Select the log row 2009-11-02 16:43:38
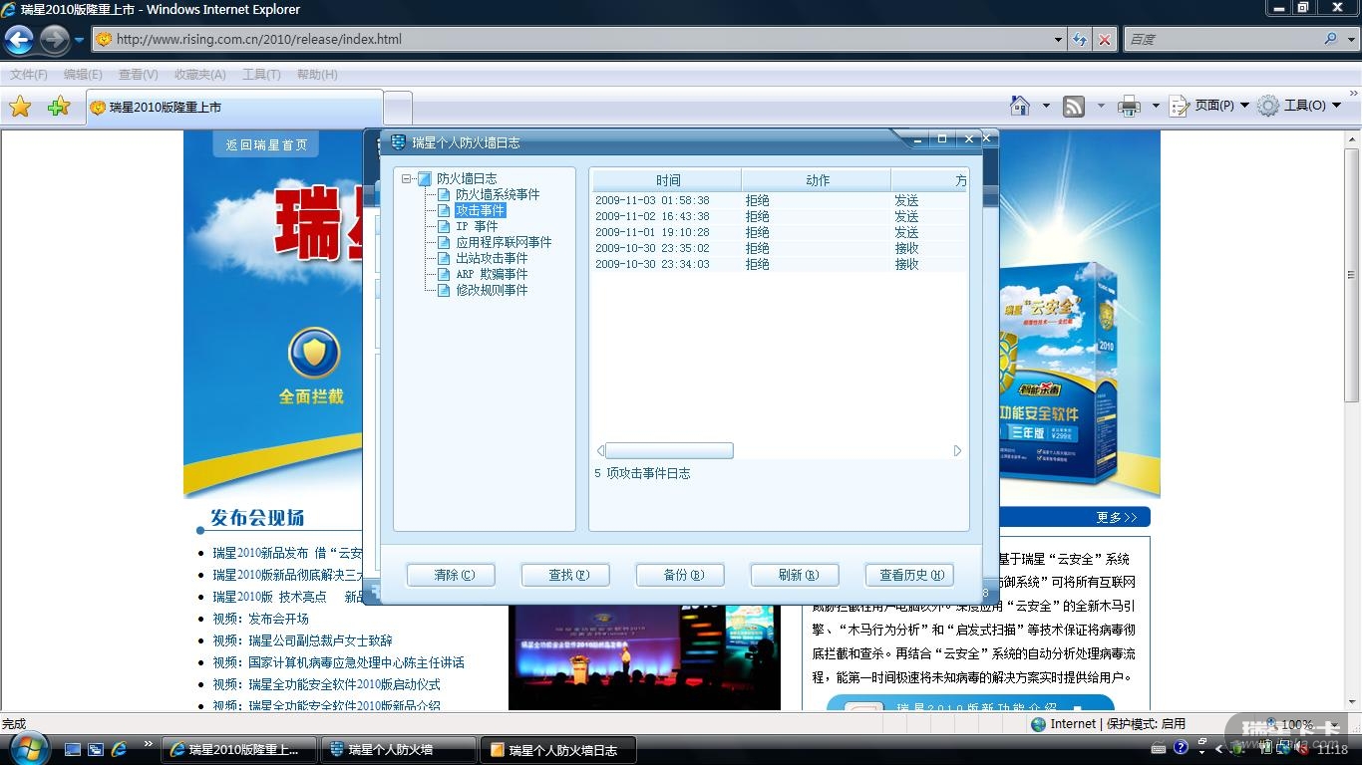 pyautogui.click(x=780, y=216)
